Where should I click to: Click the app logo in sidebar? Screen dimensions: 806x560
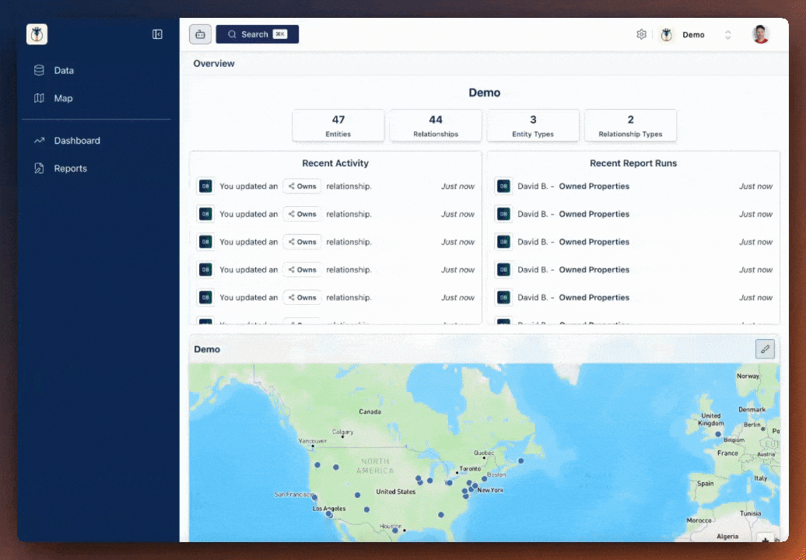pyautogui.click(x=37, y=34)
